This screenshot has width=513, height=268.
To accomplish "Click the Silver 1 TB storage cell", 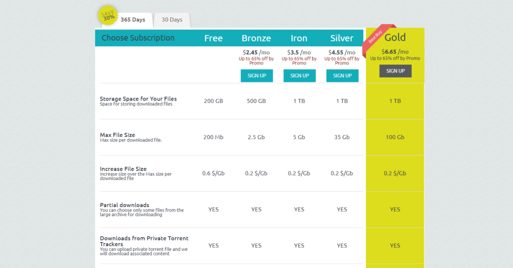I will point(342,101).
